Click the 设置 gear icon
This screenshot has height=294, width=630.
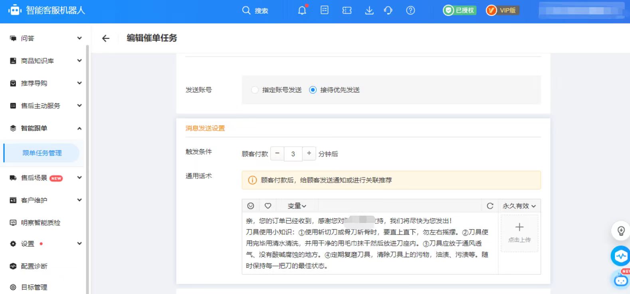click(13, 244)
